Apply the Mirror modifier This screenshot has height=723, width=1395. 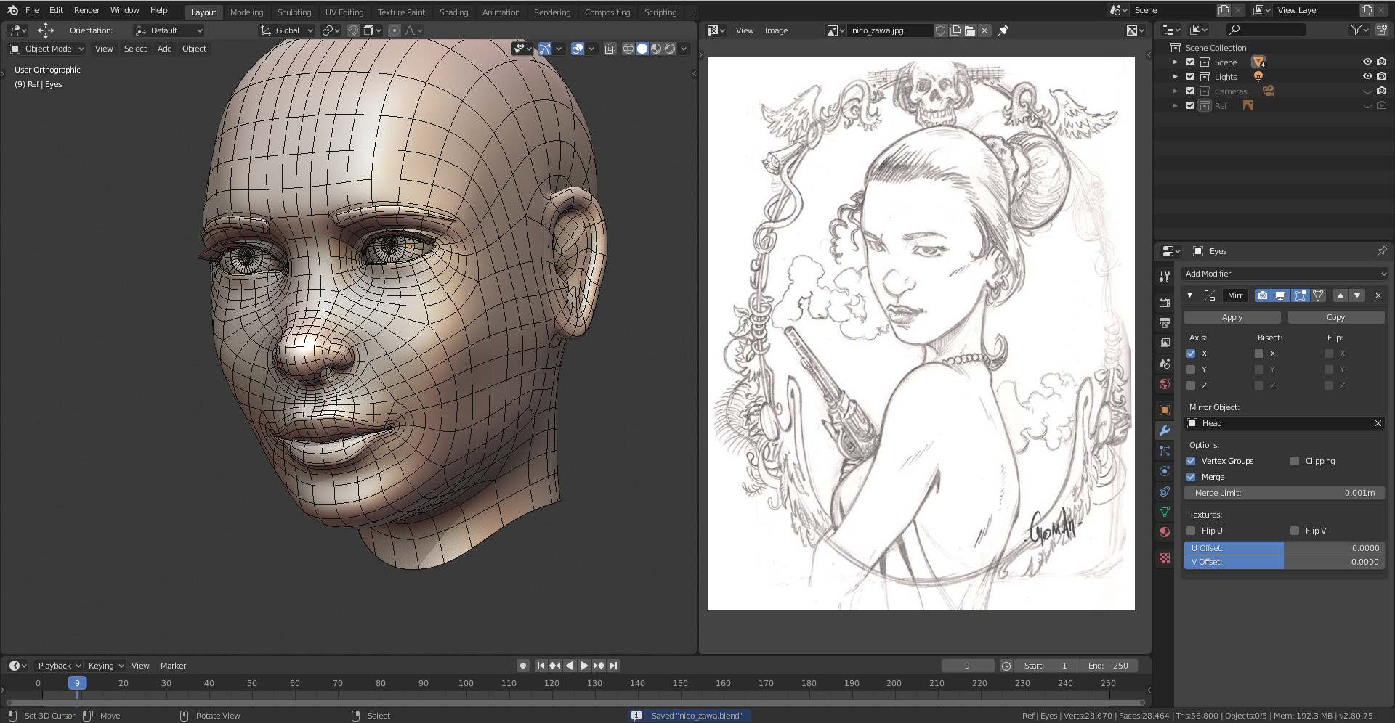coord(1232,317)
